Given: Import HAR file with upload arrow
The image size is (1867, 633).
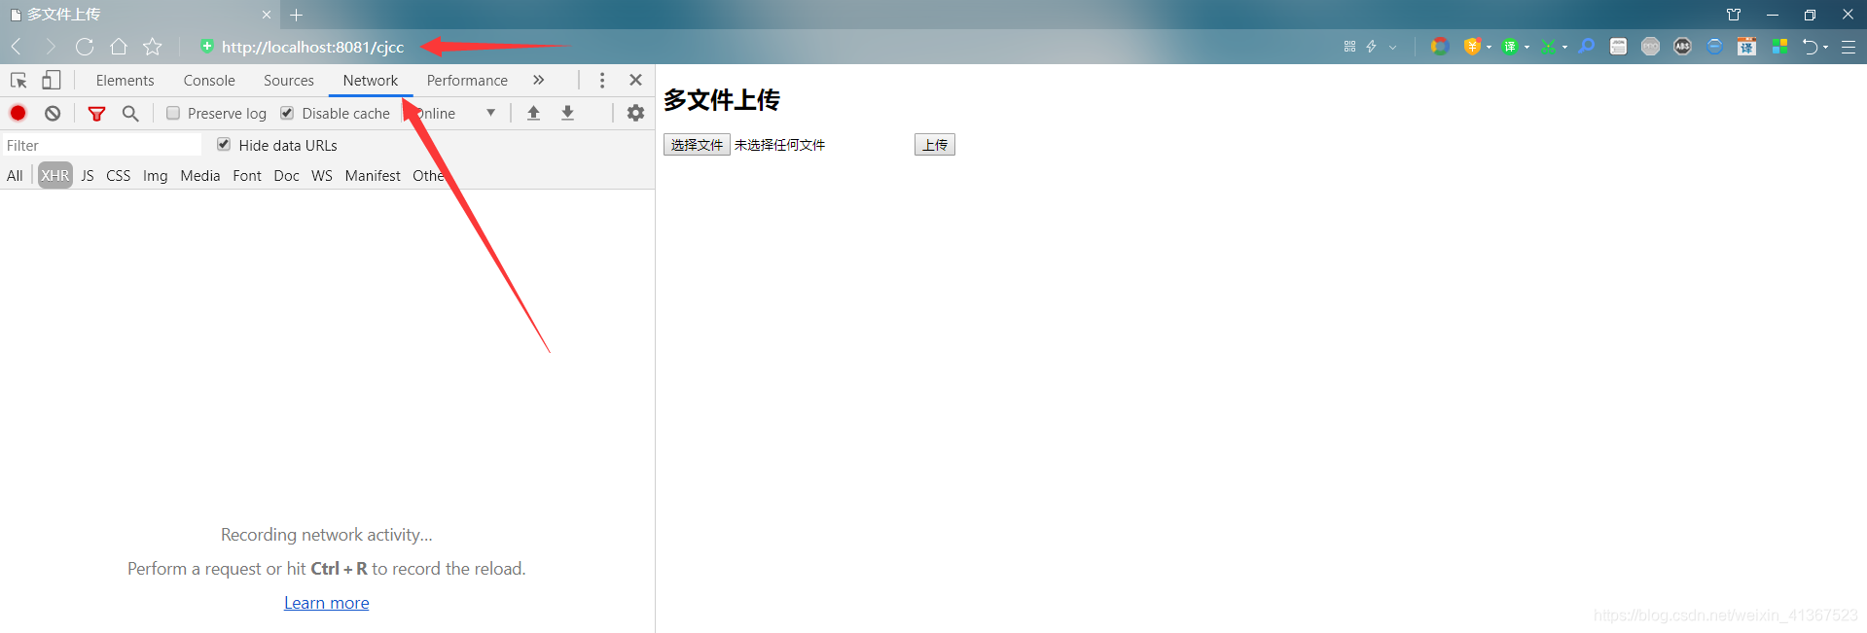Looking at the screenshot, I should point(533,113).
